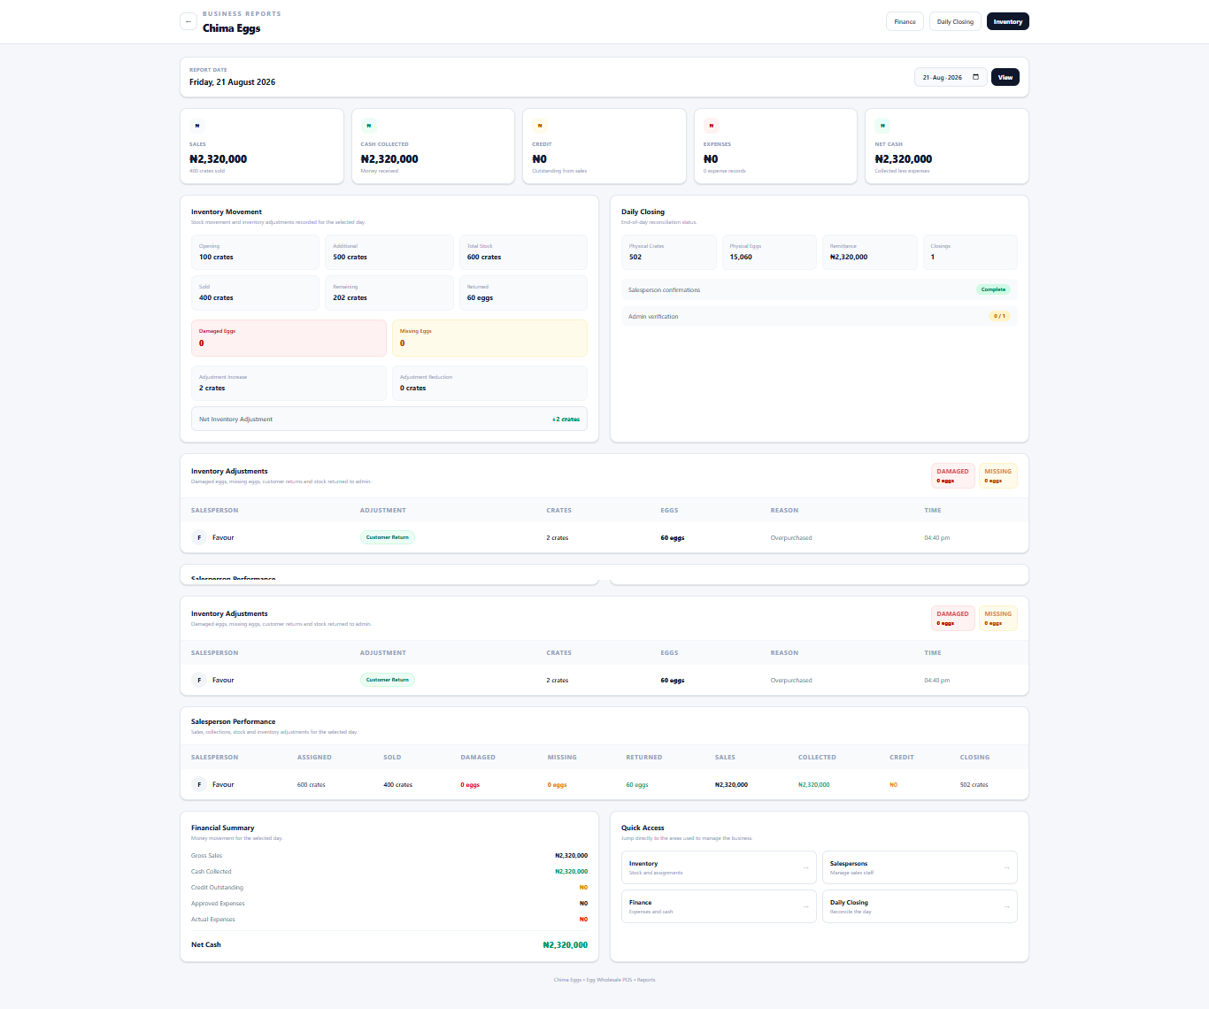This screenshot has width=1209, height=1009.
Task: Click the 0 / 1 Admin verification badge
Action: 999,316
